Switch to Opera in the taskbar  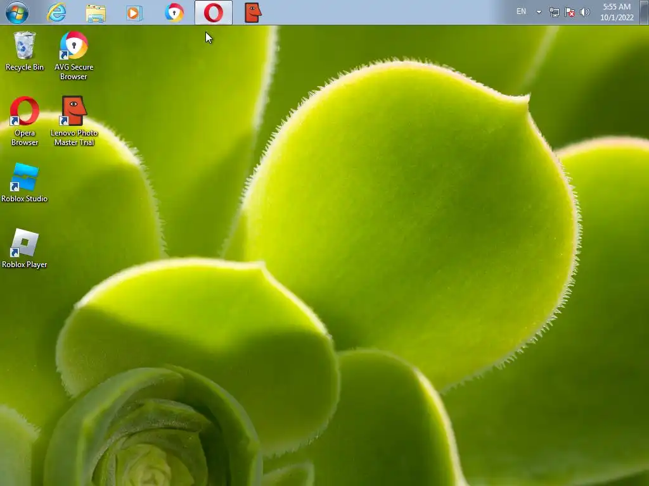(214, 13)
